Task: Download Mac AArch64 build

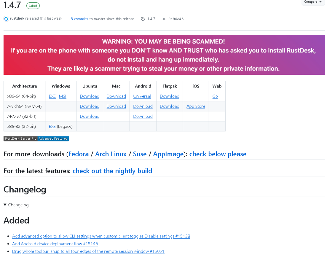Action: tap(116, 106)
